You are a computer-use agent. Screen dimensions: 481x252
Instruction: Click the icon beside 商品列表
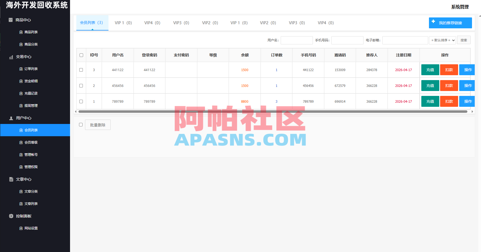21,32
